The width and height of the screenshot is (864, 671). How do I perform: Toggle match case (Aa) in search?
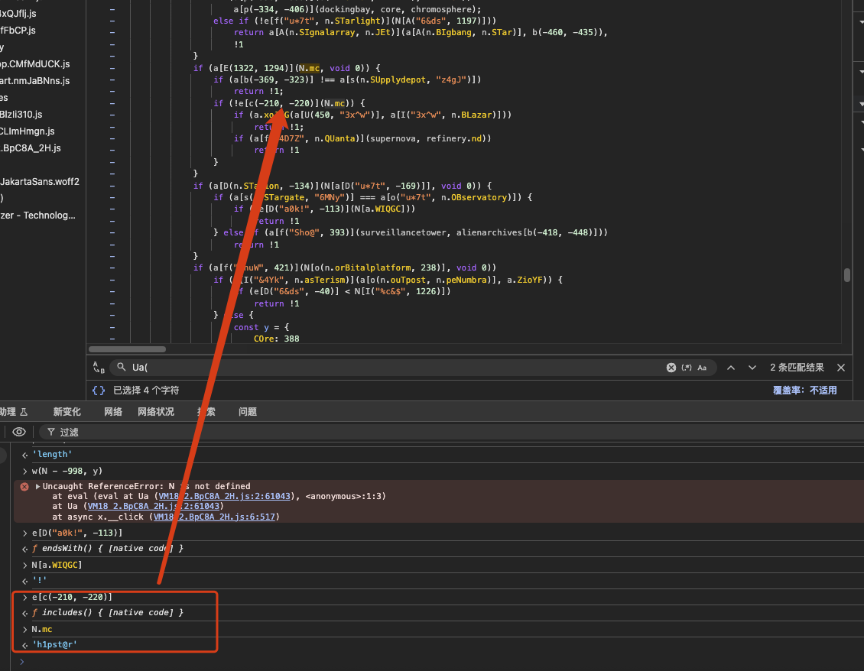[702, 368]
